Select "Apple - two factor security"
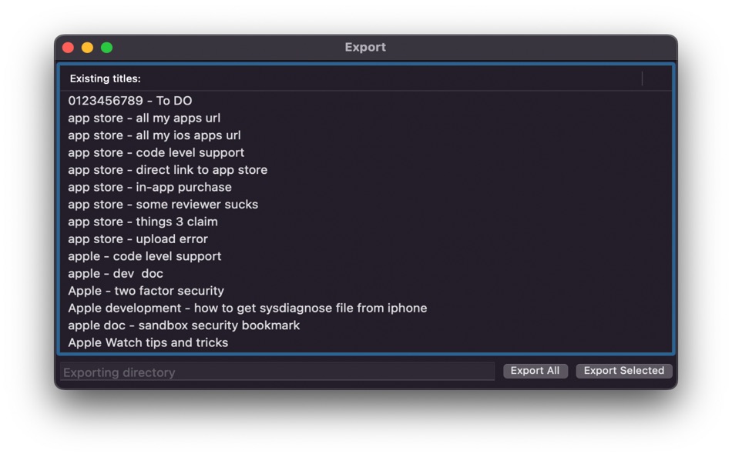This screenshot has width=732, height=457. click(x=146, y=291)
